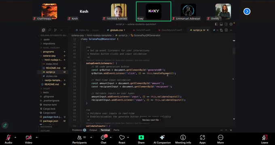Open the More options menu

(x=220, y=139)
